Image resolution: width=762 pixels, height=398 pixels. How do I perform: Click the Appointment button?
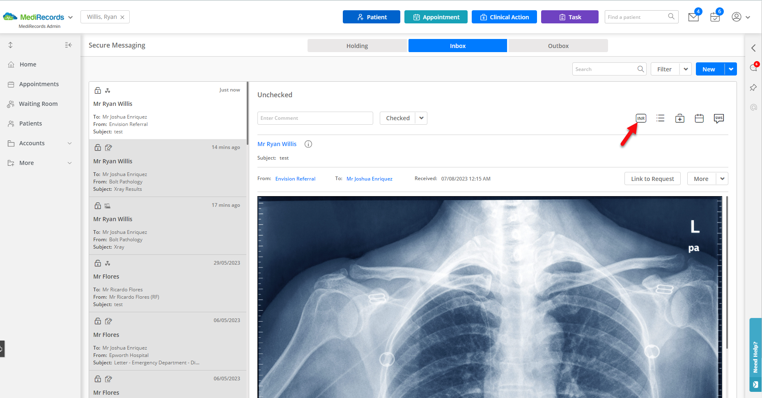[436, 17]
